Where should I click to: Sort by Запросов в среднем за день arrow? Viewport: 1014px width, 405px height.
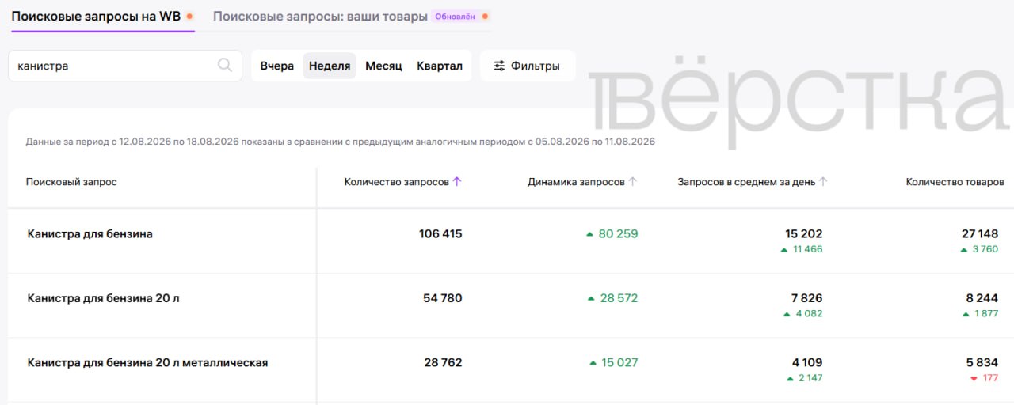pos(823,181)
